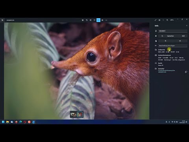Click the 'Größeninfo' label

click(161, 50)
